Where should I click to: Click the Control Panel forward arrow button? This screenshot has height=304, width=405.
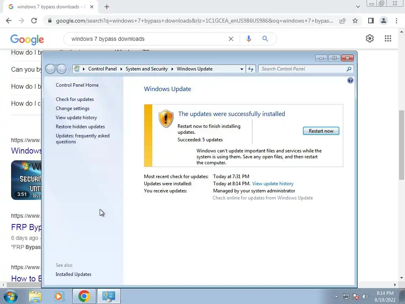point(61,69)
